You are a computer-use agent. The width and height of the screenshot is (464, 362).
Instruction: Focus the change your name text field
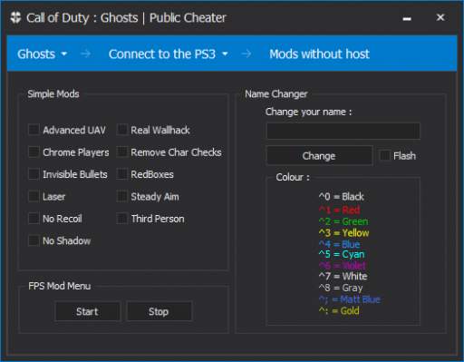[343, 131]
